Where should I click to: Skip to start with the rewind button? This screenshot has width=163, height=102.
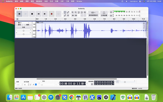[38, 14]
